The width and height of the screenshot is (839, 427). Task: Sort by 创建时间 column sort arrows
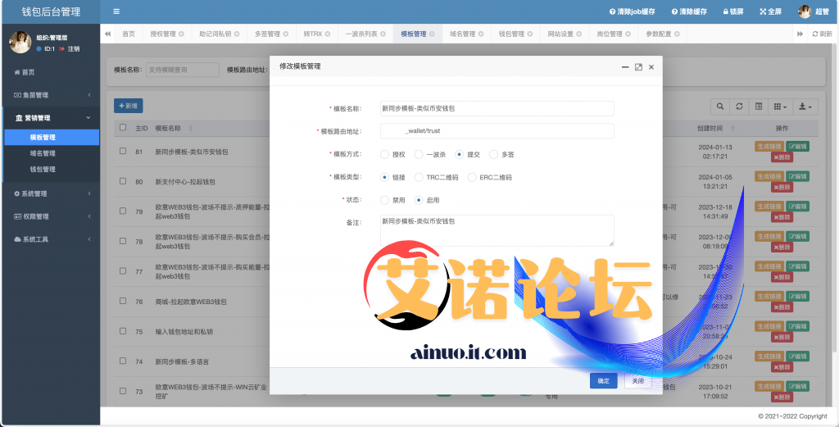point(732,129)
